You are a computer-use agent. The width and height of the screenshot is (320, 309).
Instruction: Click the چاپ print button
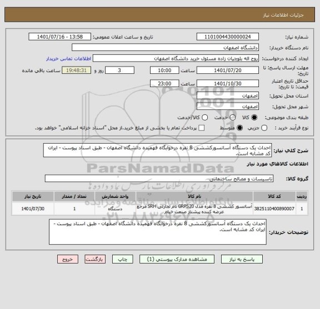coord(122,259)
